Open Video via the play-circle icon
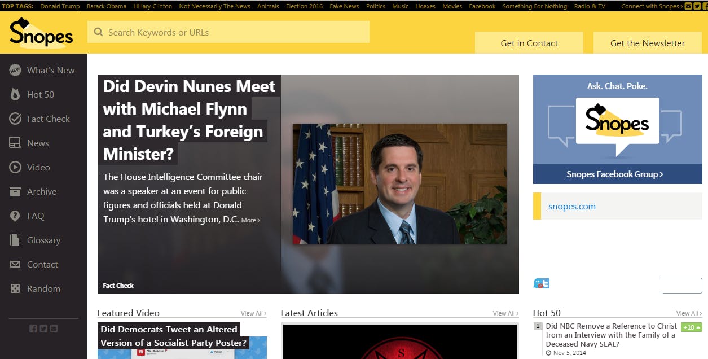The height and width of the screenshot is (359, 708). coord(15,167)
